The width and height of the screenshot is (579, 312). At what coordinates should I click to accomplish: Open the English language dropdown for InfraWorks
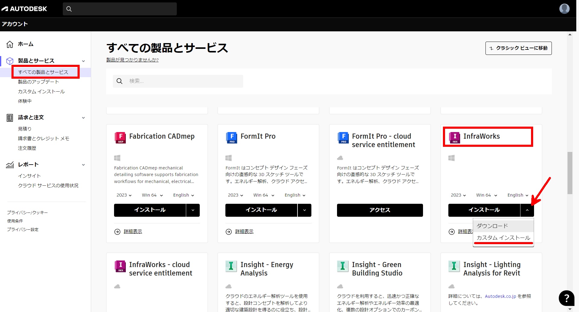coord(518,195)
